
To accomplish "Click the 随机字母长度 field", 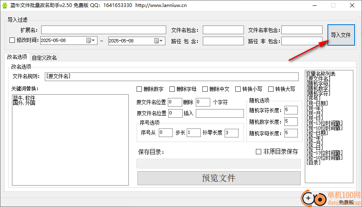I will point(291,133).
